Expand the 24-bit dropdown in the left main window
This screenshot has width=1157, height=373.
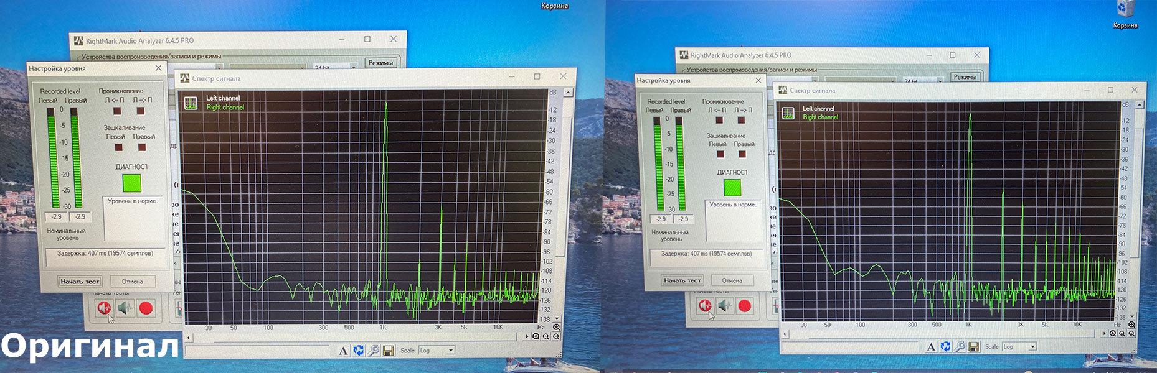click(353, 67)
